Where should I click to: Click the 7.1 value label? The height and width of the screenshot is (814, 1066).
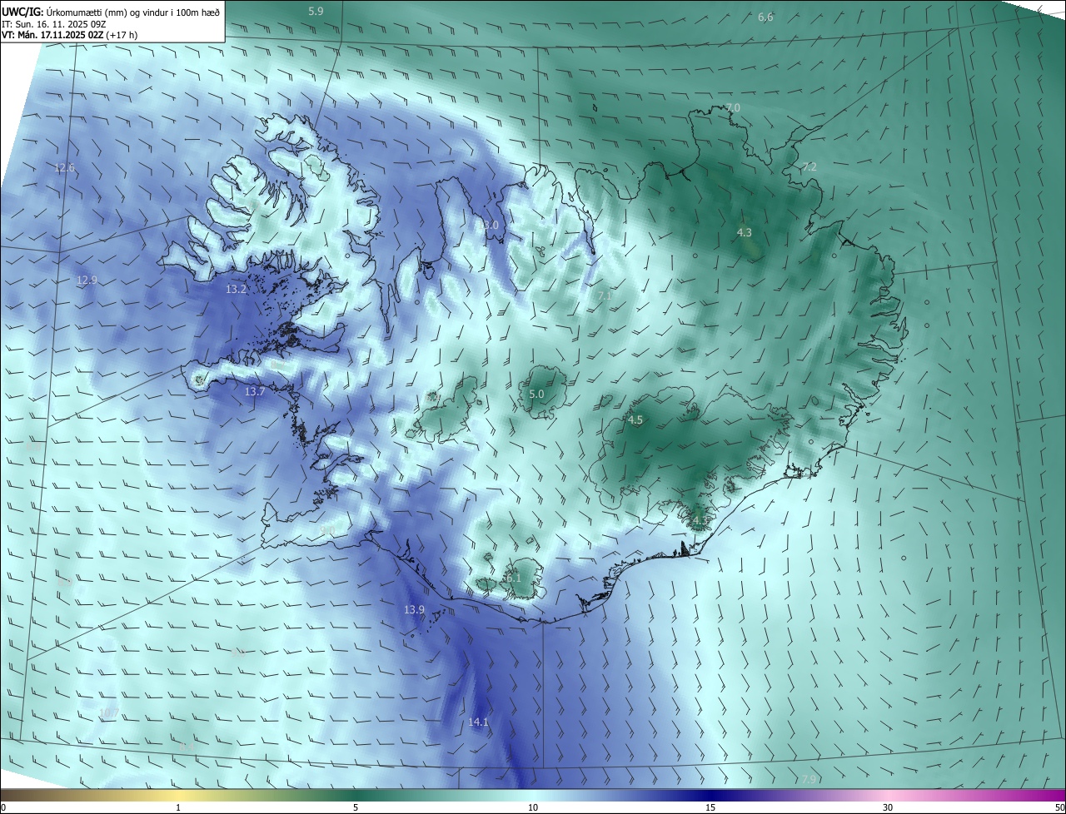(x=605, y=295)
